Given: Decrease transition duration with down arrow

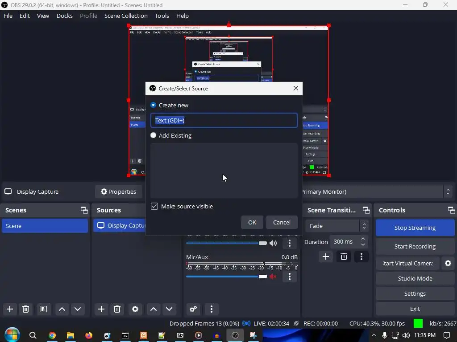Looking at the screenshot, I should click(363, 245).
